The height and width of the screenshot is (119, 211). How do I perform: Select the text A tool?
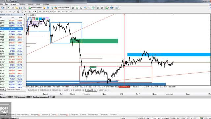tap(26, 12)
